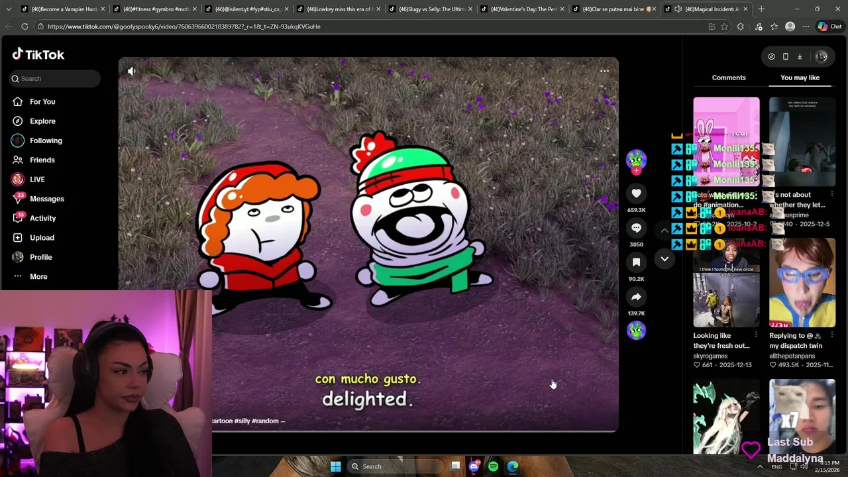
Task: Click the browser profile icon in toolbar
Action: (x=790, y=26)
